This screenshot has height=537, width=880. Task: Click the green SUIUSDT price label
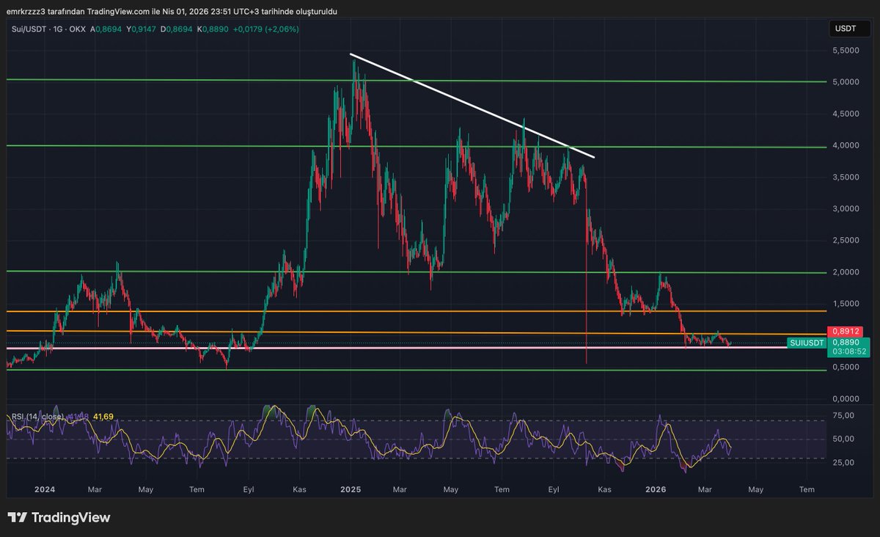[806, 343]
